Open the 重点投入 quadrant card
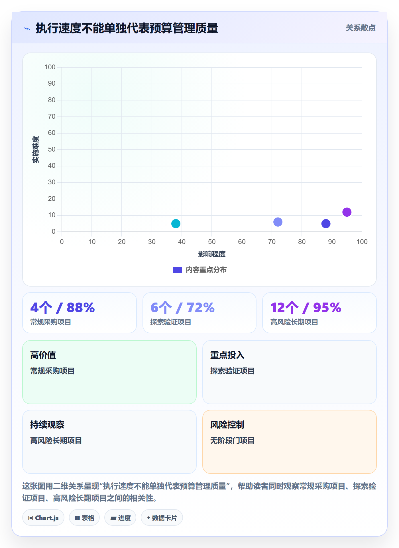Image resolution: width=399 pixels, height=548 pixels. click(290, 372)
